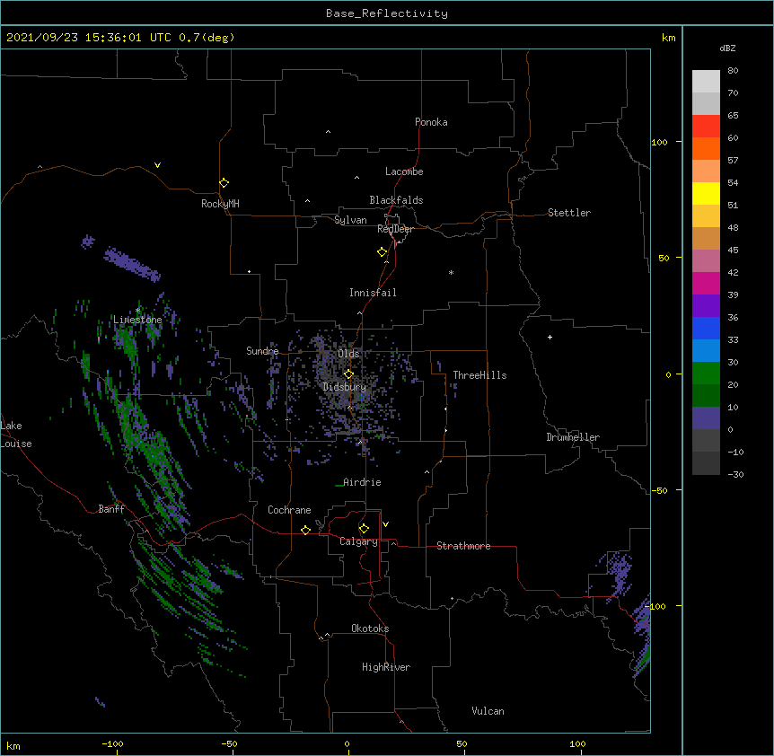Click the Drumheller label

tap(573, 437)
